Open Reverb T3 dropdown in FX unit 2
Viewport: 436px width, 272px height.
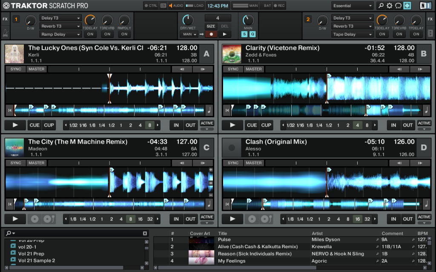[x=352, y=26]
